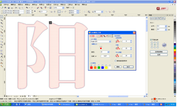This screenshot has width=177, height=107.
Task: Toggle the non-proportional checkbox in Transform docker
Action: click(151, 40)
